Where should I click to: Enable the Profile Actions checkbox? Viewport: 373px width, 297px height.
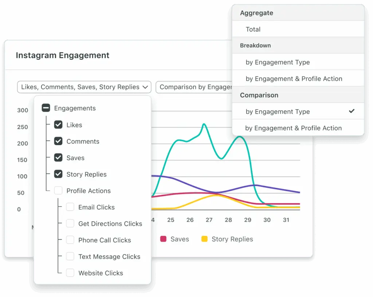point(58,190)
